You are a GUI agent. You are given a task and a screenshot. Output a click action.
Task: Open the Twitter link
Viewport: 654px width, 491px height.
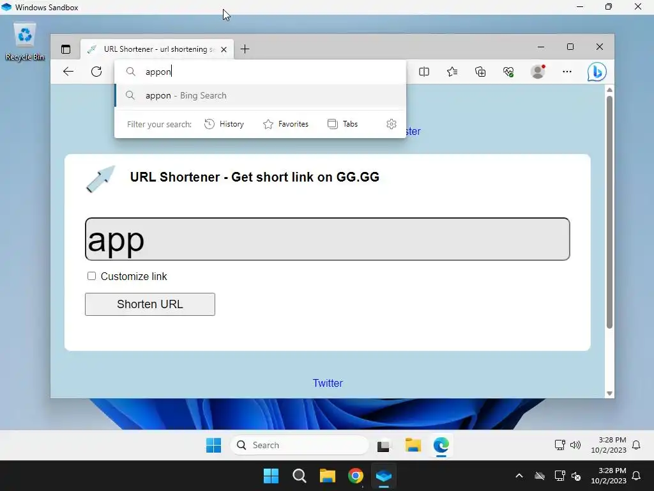(328, 383)
